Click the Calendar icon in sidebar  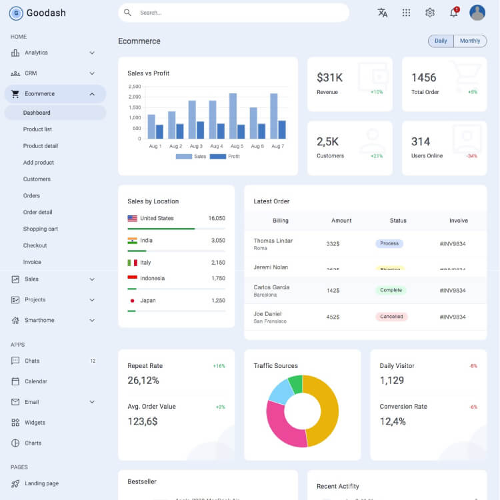tap(15, 381)
